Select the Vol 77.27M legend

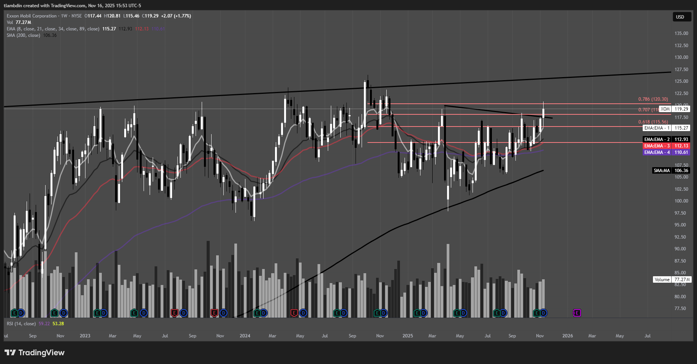pyautogui.click(x=19, y=22)
